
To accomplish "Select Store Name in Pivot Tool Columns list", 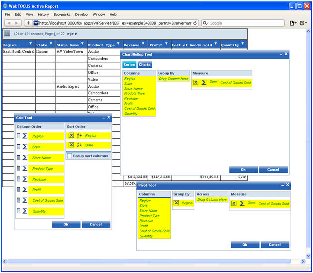I will pos(149,211).
